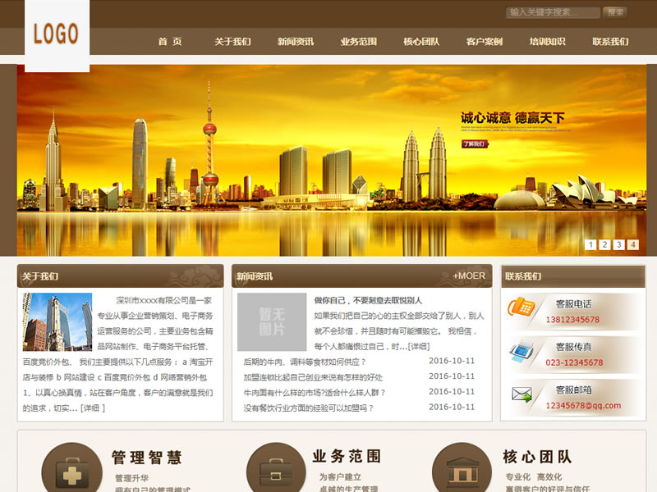Click the 2016-10-11 date beside 没有餐饮行业 news
The image size is (657, 492).
pos(452,407)
